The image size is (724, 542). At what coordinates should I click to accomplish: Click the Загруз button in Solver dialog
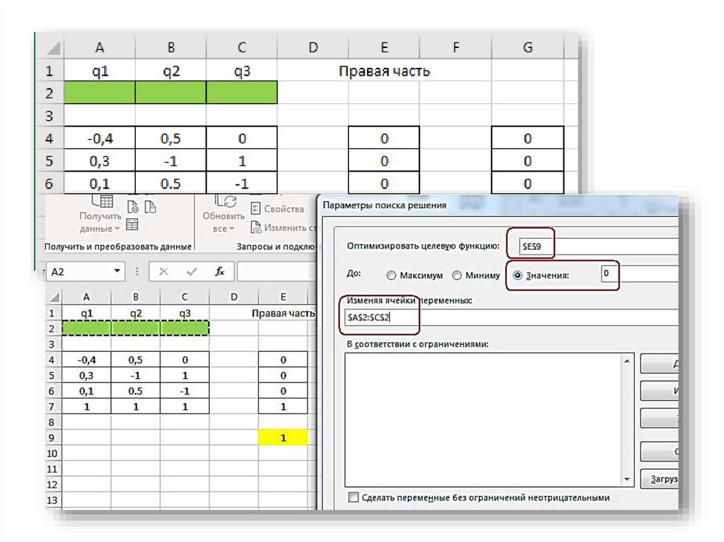click(660, 479)
